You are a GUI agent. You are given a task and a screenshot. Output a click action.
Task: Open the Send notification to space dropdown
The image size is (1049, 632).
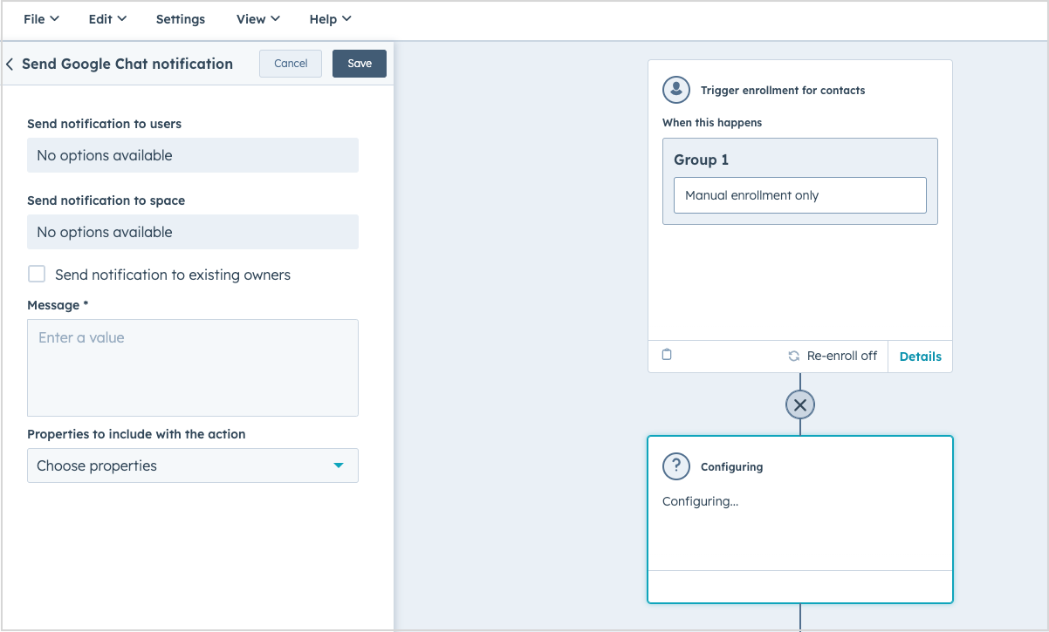coord(193,232)
